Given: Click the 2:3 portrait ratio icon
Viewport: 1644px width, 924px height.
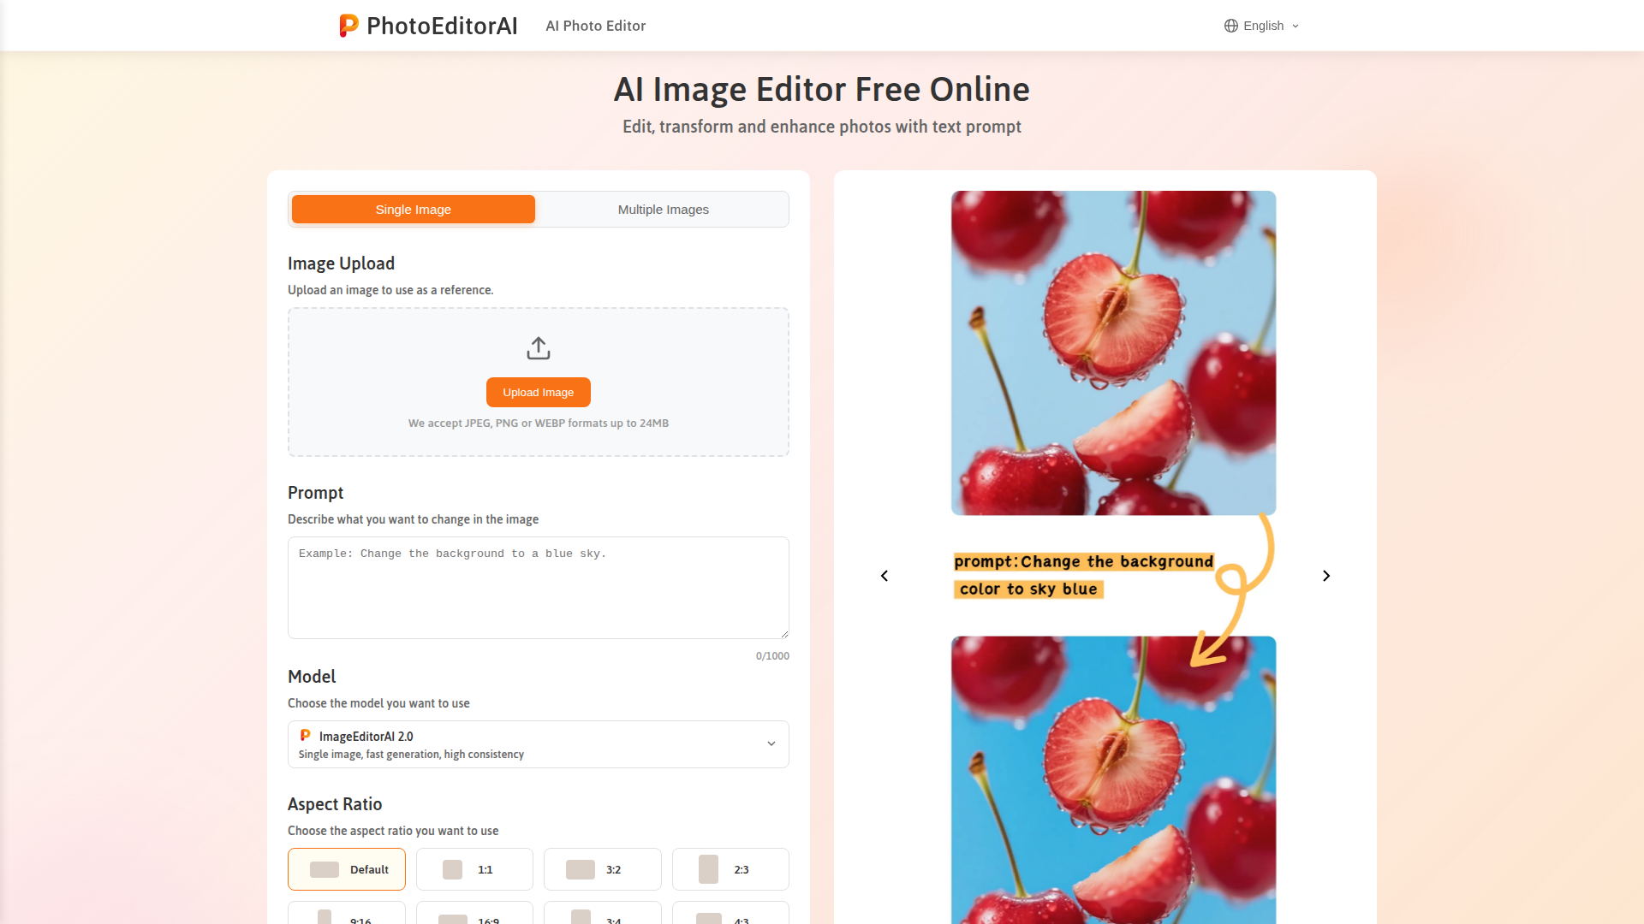Looking at the screenshot, I should (708, 869).
